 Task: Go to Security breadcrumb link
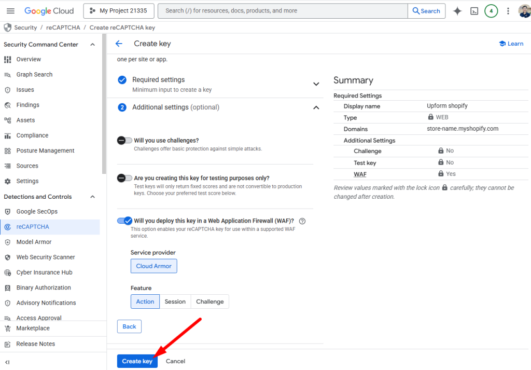point(25,28)
